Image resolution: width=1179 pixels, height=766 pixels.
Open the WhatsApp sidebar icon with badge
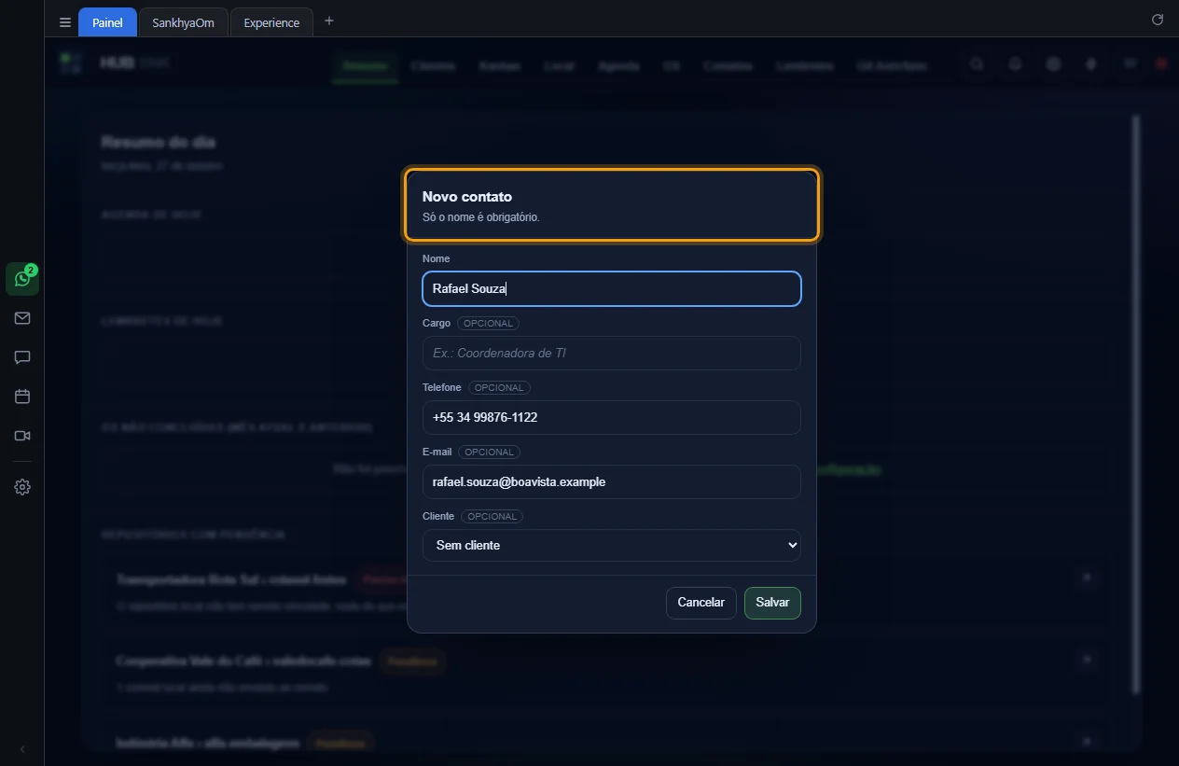coord(22,279)
